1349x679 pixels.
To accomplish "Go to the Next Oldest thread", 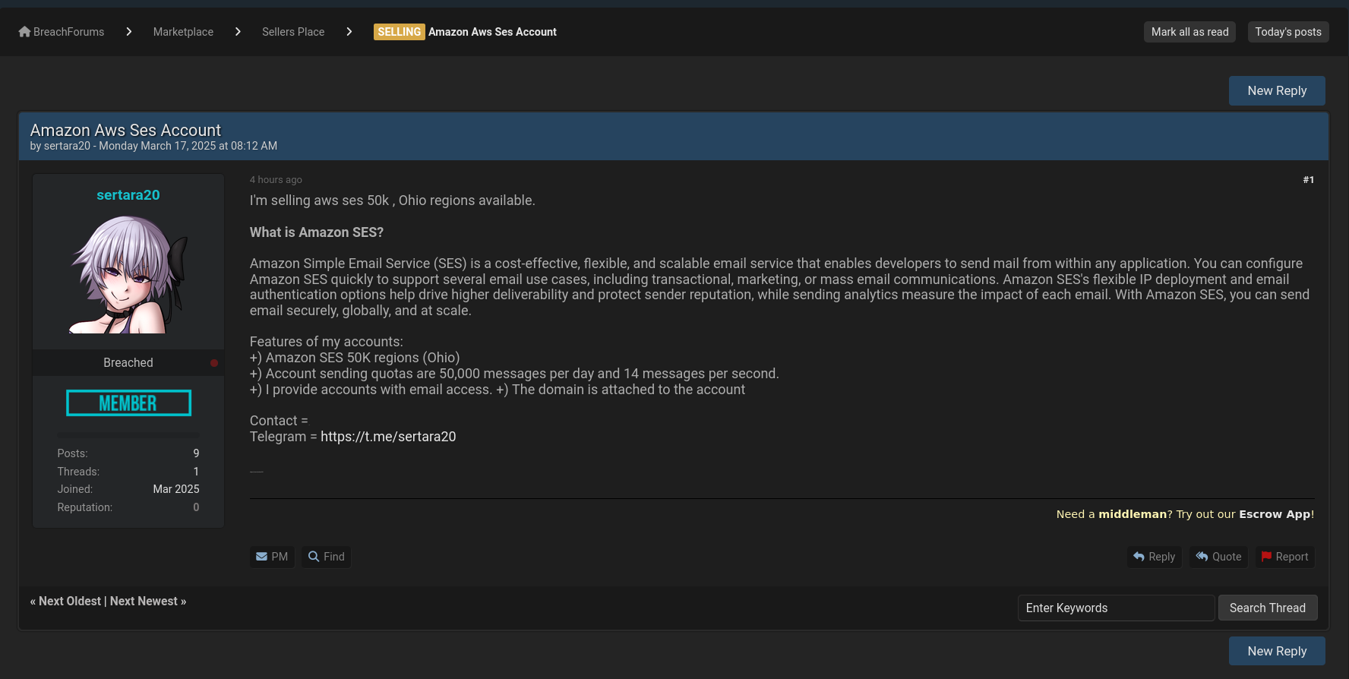I will [x=70, y=601].
